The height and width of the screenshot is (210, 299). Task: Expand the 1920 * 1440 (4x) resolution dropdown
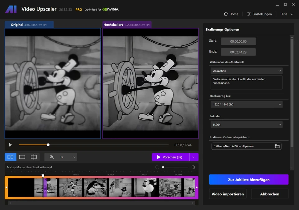246,104
